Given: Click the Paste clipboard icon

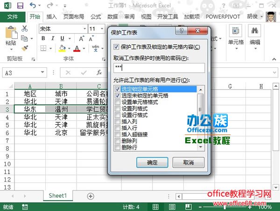Looking at the screenshot, I should tap(11, 32).
